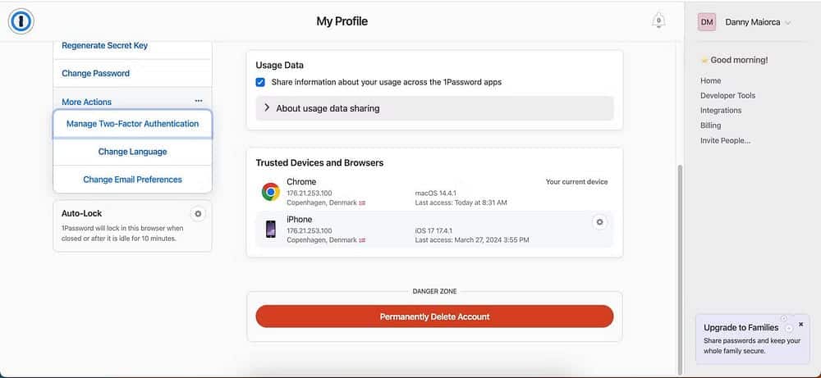Open Auto-Lock gear settings

(x=197, y=213)
